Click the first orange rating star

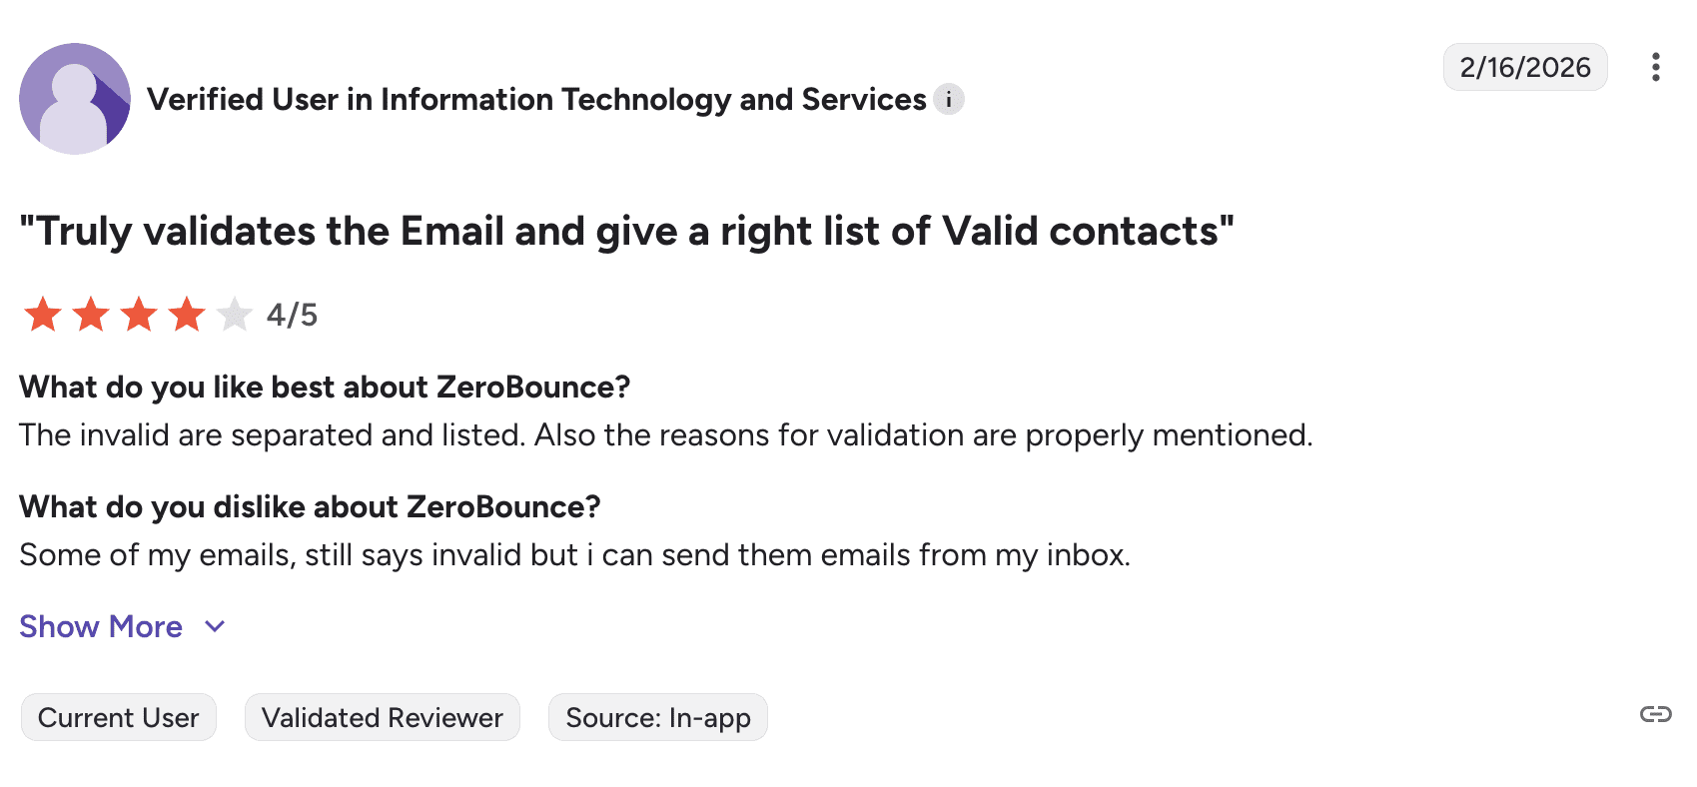pos(43,315)
